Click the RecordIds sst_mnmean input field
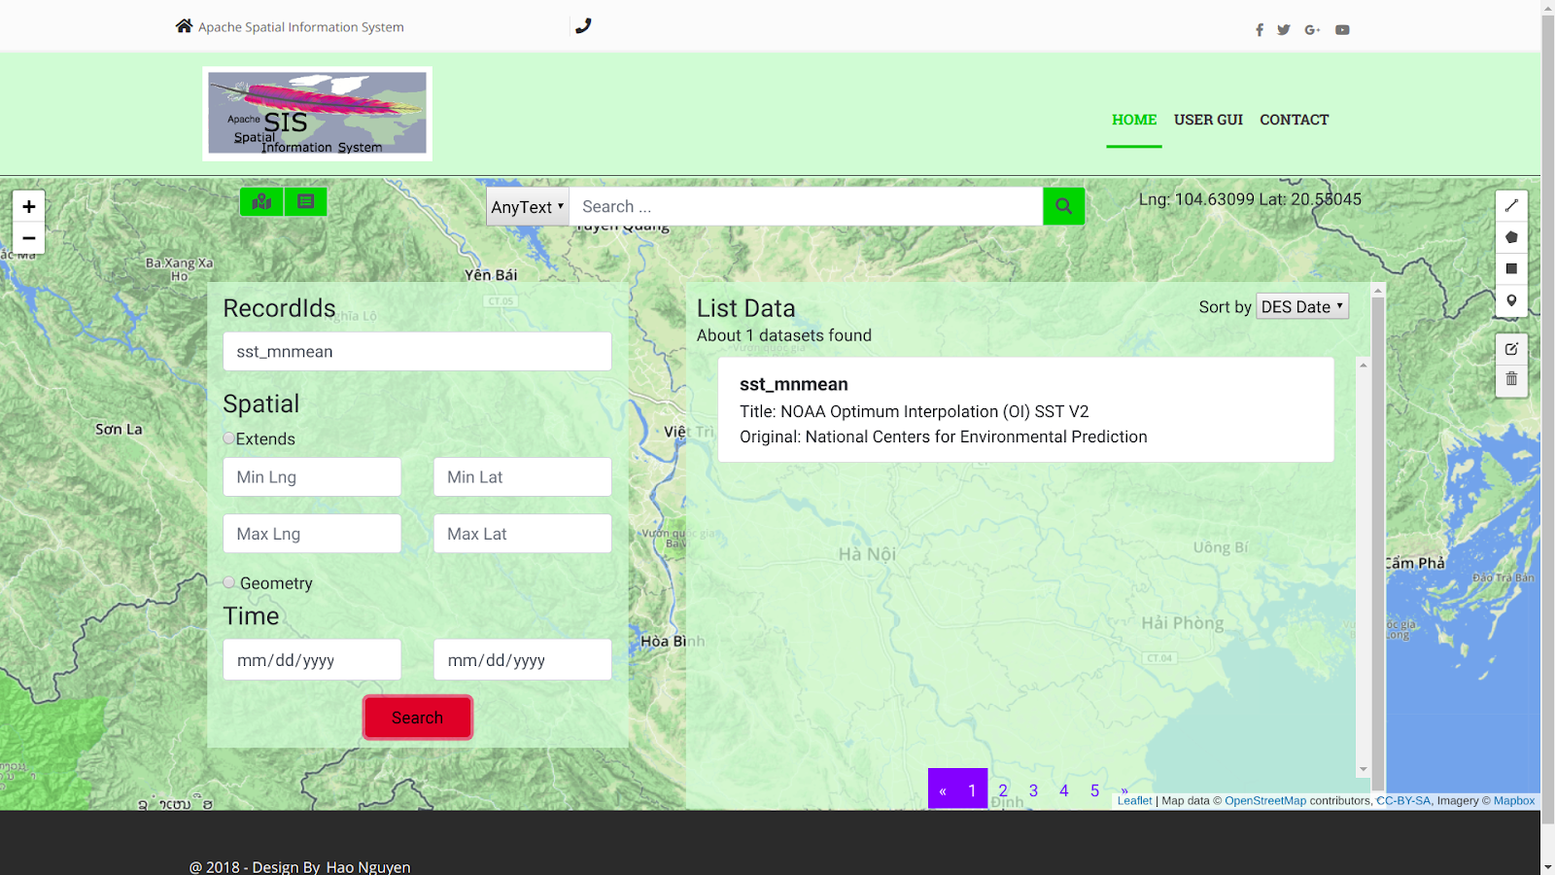Screen dimensions: 1555x875 tap(417, 351)
